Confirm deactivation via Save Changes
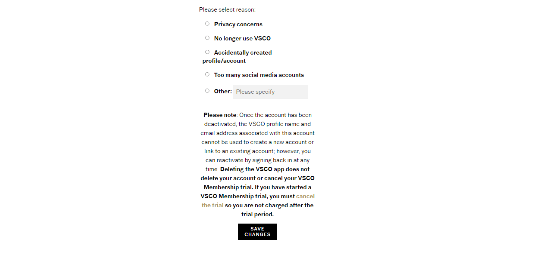544x261 pixels. coord(257,231)
